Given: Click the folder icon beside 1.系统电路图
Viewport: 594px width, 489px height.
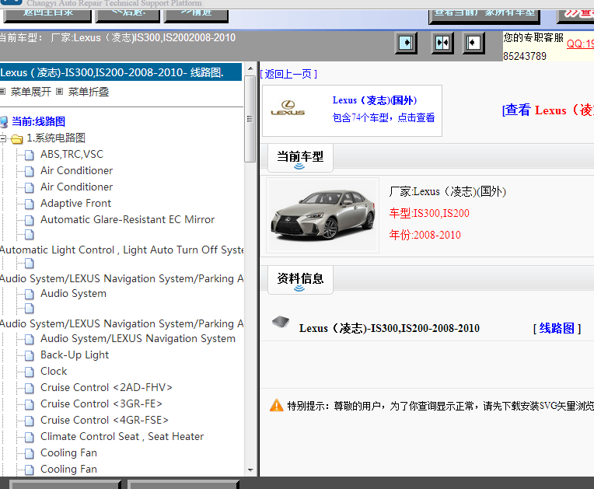Looking at the screenshot, I should [x=16, y=138].
